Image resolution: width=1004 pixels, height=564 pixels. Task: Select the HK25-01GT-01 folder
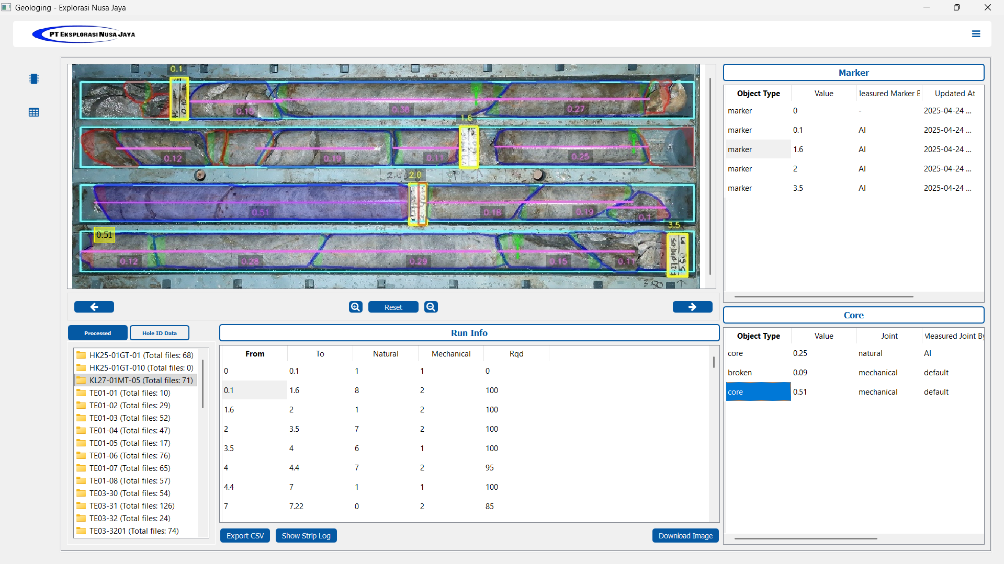(141, 355)
